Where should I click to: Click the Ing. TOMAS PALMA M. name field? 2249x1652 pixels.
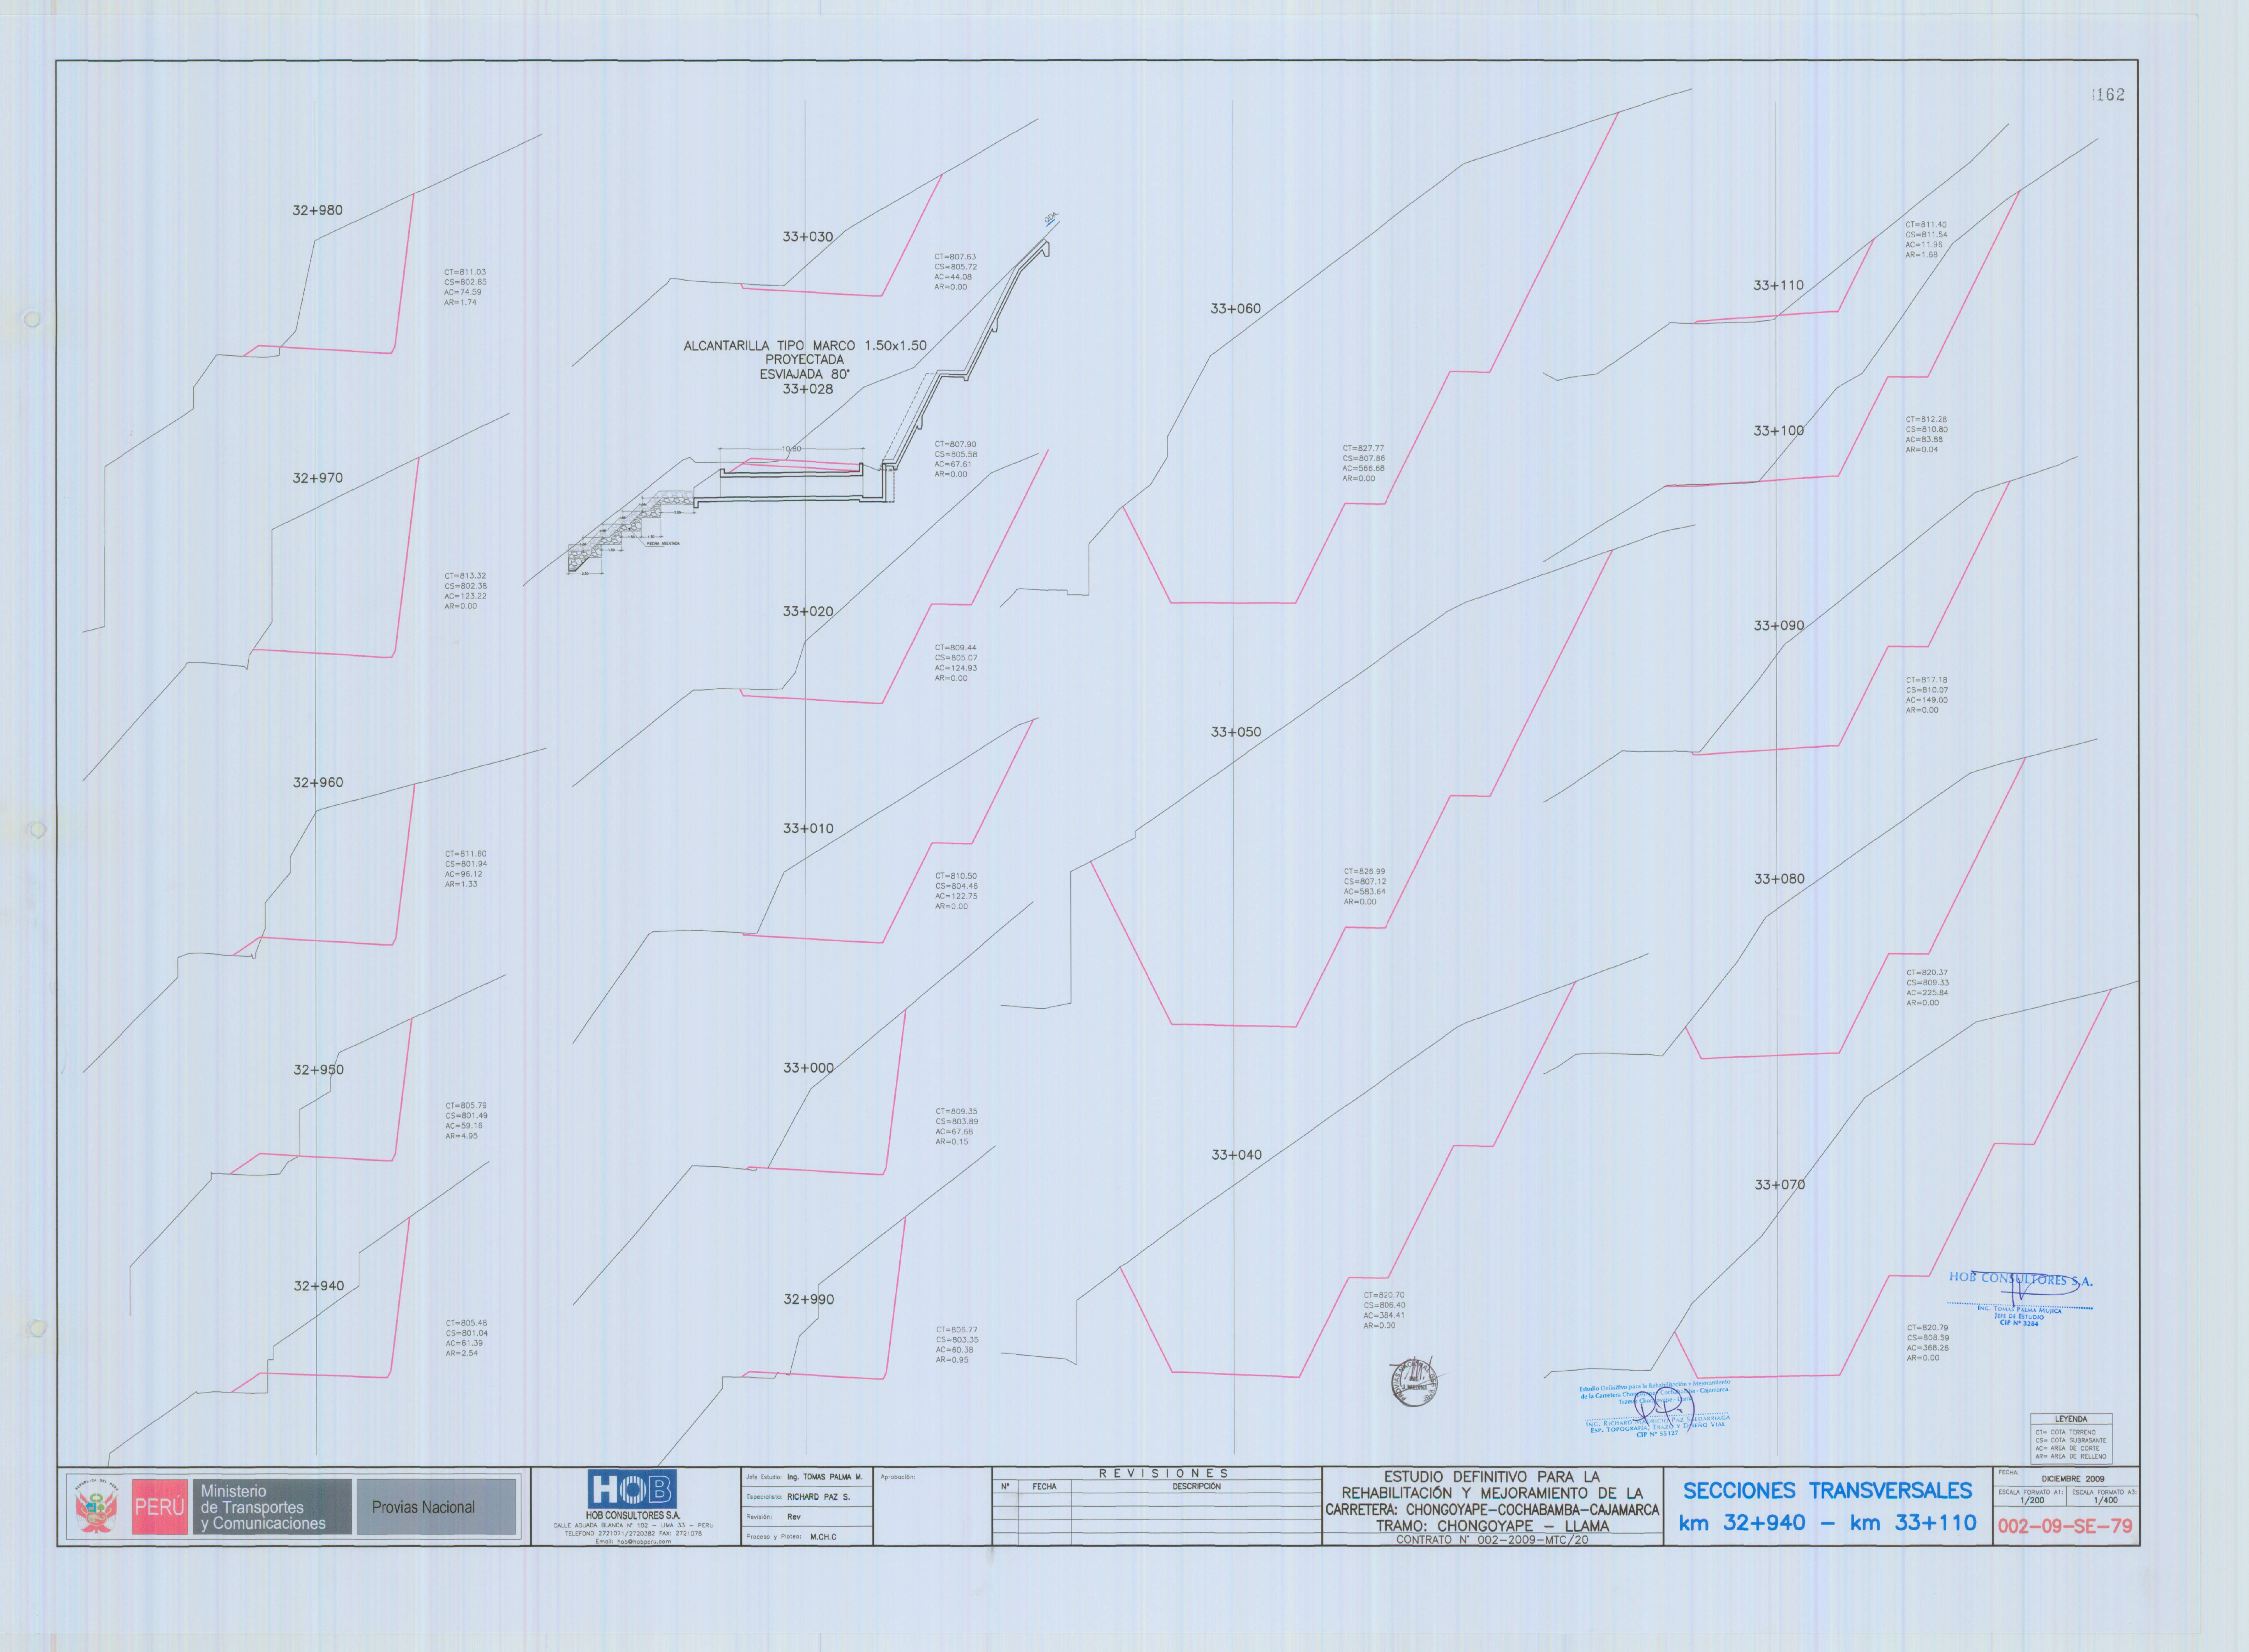[824, 1477]
